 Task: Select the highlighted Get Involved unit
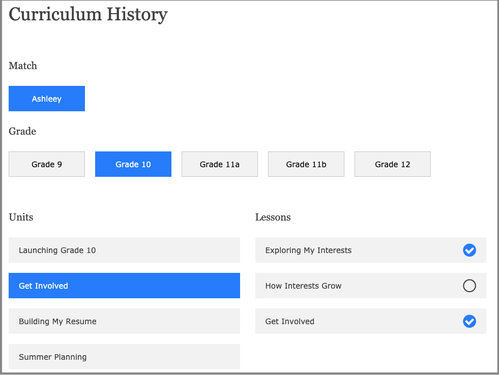pos(124,286)
